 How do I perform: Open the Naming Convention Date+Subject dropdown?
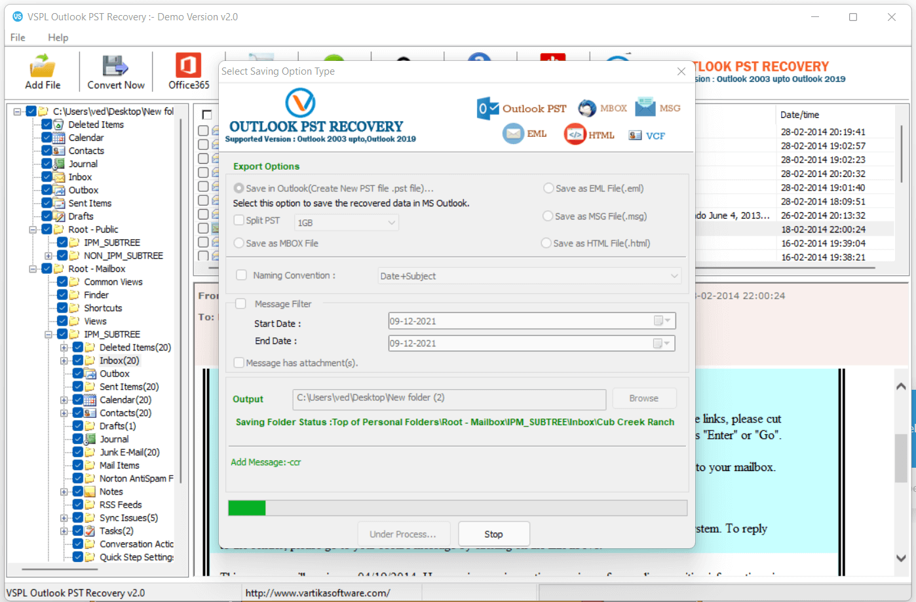(x=529, y=276)
